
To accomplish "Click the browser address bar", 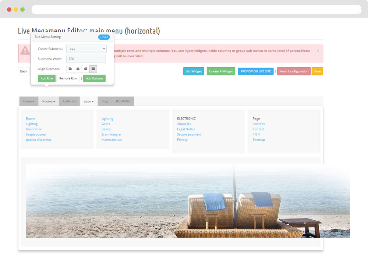I will pos(197,10).
